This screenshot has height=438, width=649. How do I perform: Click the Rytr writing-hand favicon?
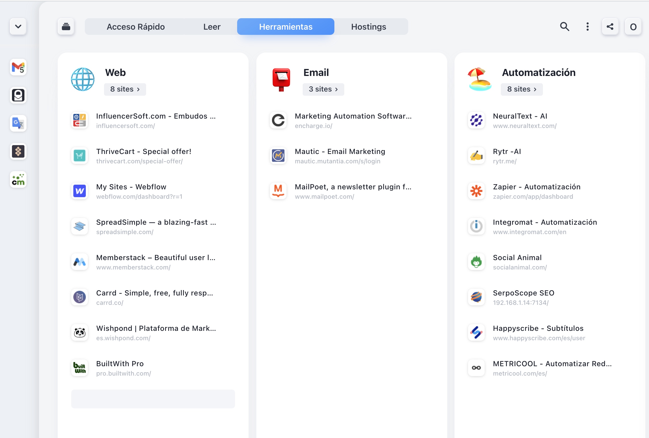pyautogui.click(x=476, y=156)
